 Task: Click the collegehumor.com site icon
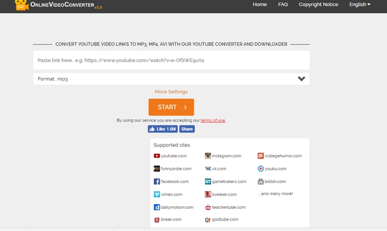click(260, 155)
